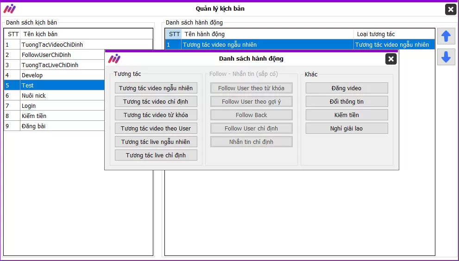Image resolution: width=459 pixels, height=261 pixels.
Task: Open the Đổi thông tin action
Action: pyautogui.click(x=346, y=101)
